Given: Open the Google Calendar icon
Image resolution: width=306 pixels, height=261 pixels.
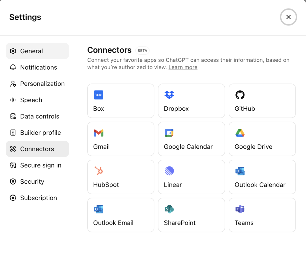Looking at the screenshot, I should [169, 133].
